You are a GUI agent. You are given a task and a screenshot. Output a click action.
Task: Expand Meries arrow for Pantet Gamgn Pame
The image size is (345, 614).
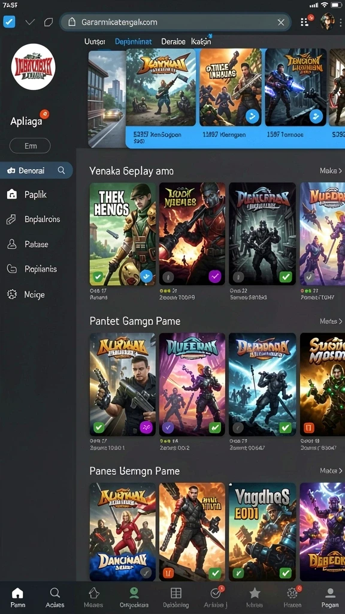(x=331, y=321)
